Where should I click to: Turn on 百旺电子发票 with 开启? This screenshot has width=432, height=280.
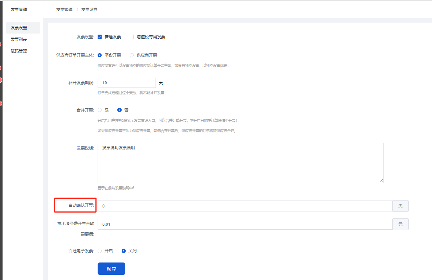[x=100, y=251]
